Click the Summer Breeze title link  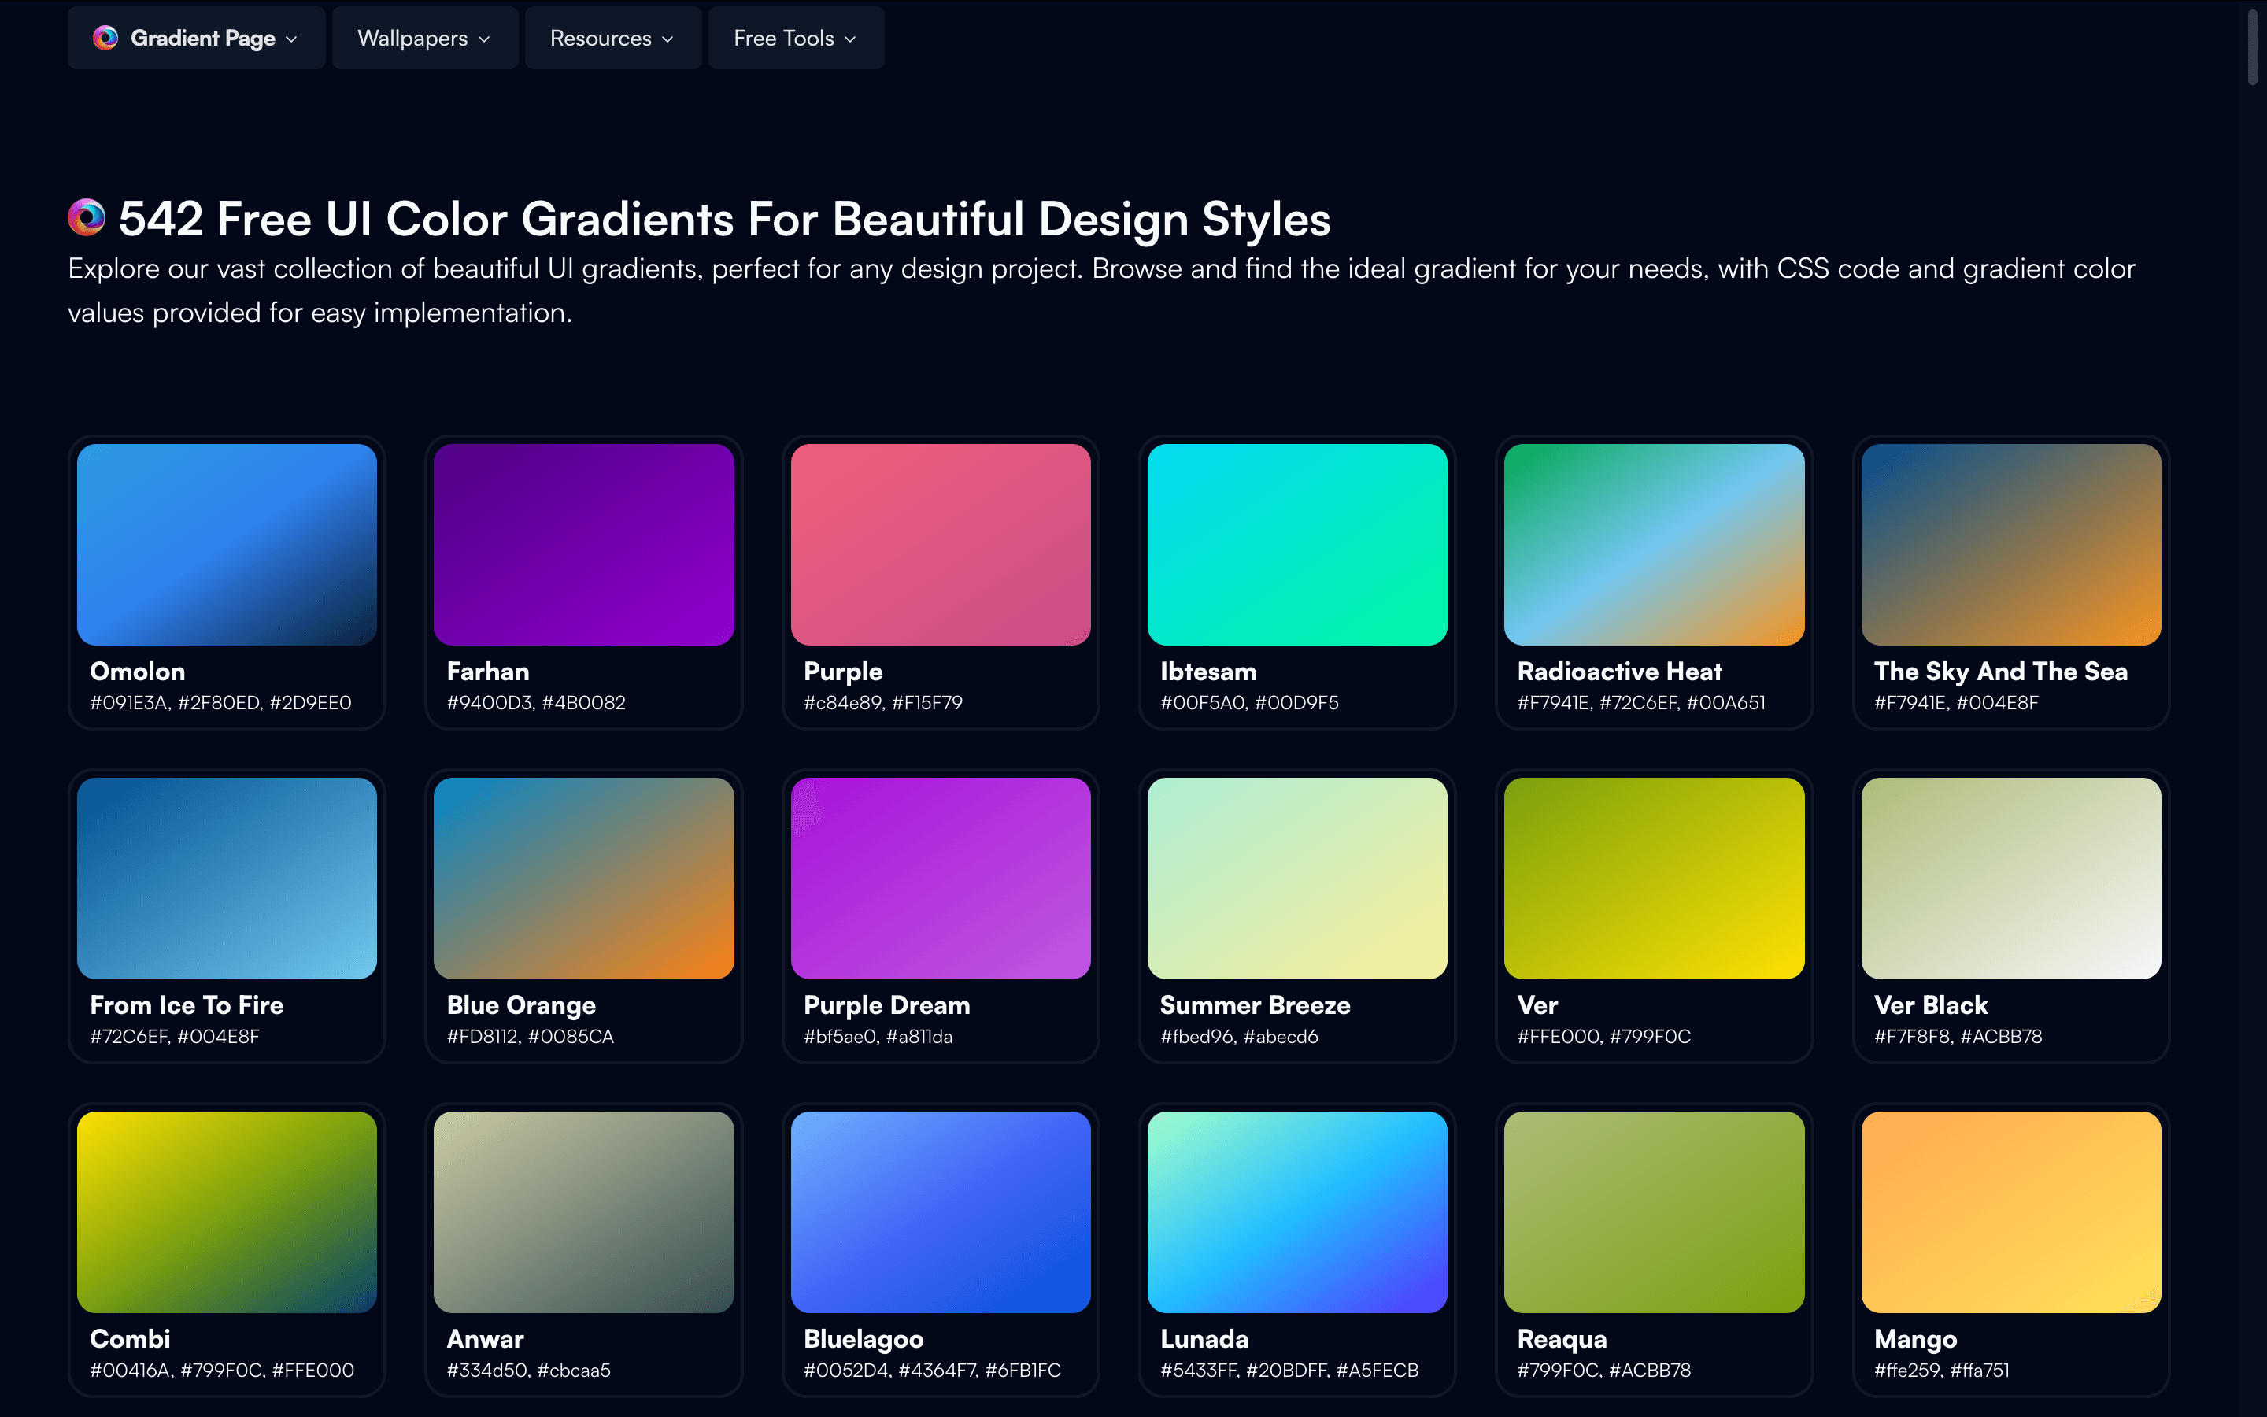tap(1256, 1004)
